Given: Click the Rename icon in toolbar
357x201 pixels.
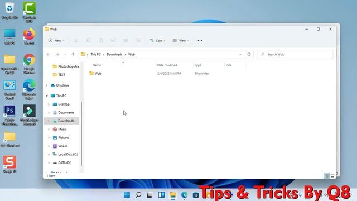Looking at the screenshot, I should coord(113,41).
